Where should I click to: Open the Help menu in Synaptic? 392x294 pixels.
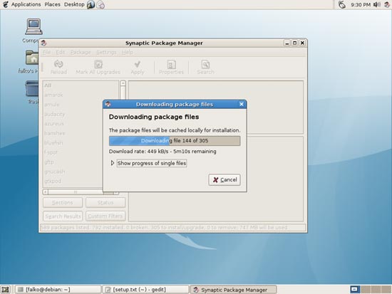[128, 52]
